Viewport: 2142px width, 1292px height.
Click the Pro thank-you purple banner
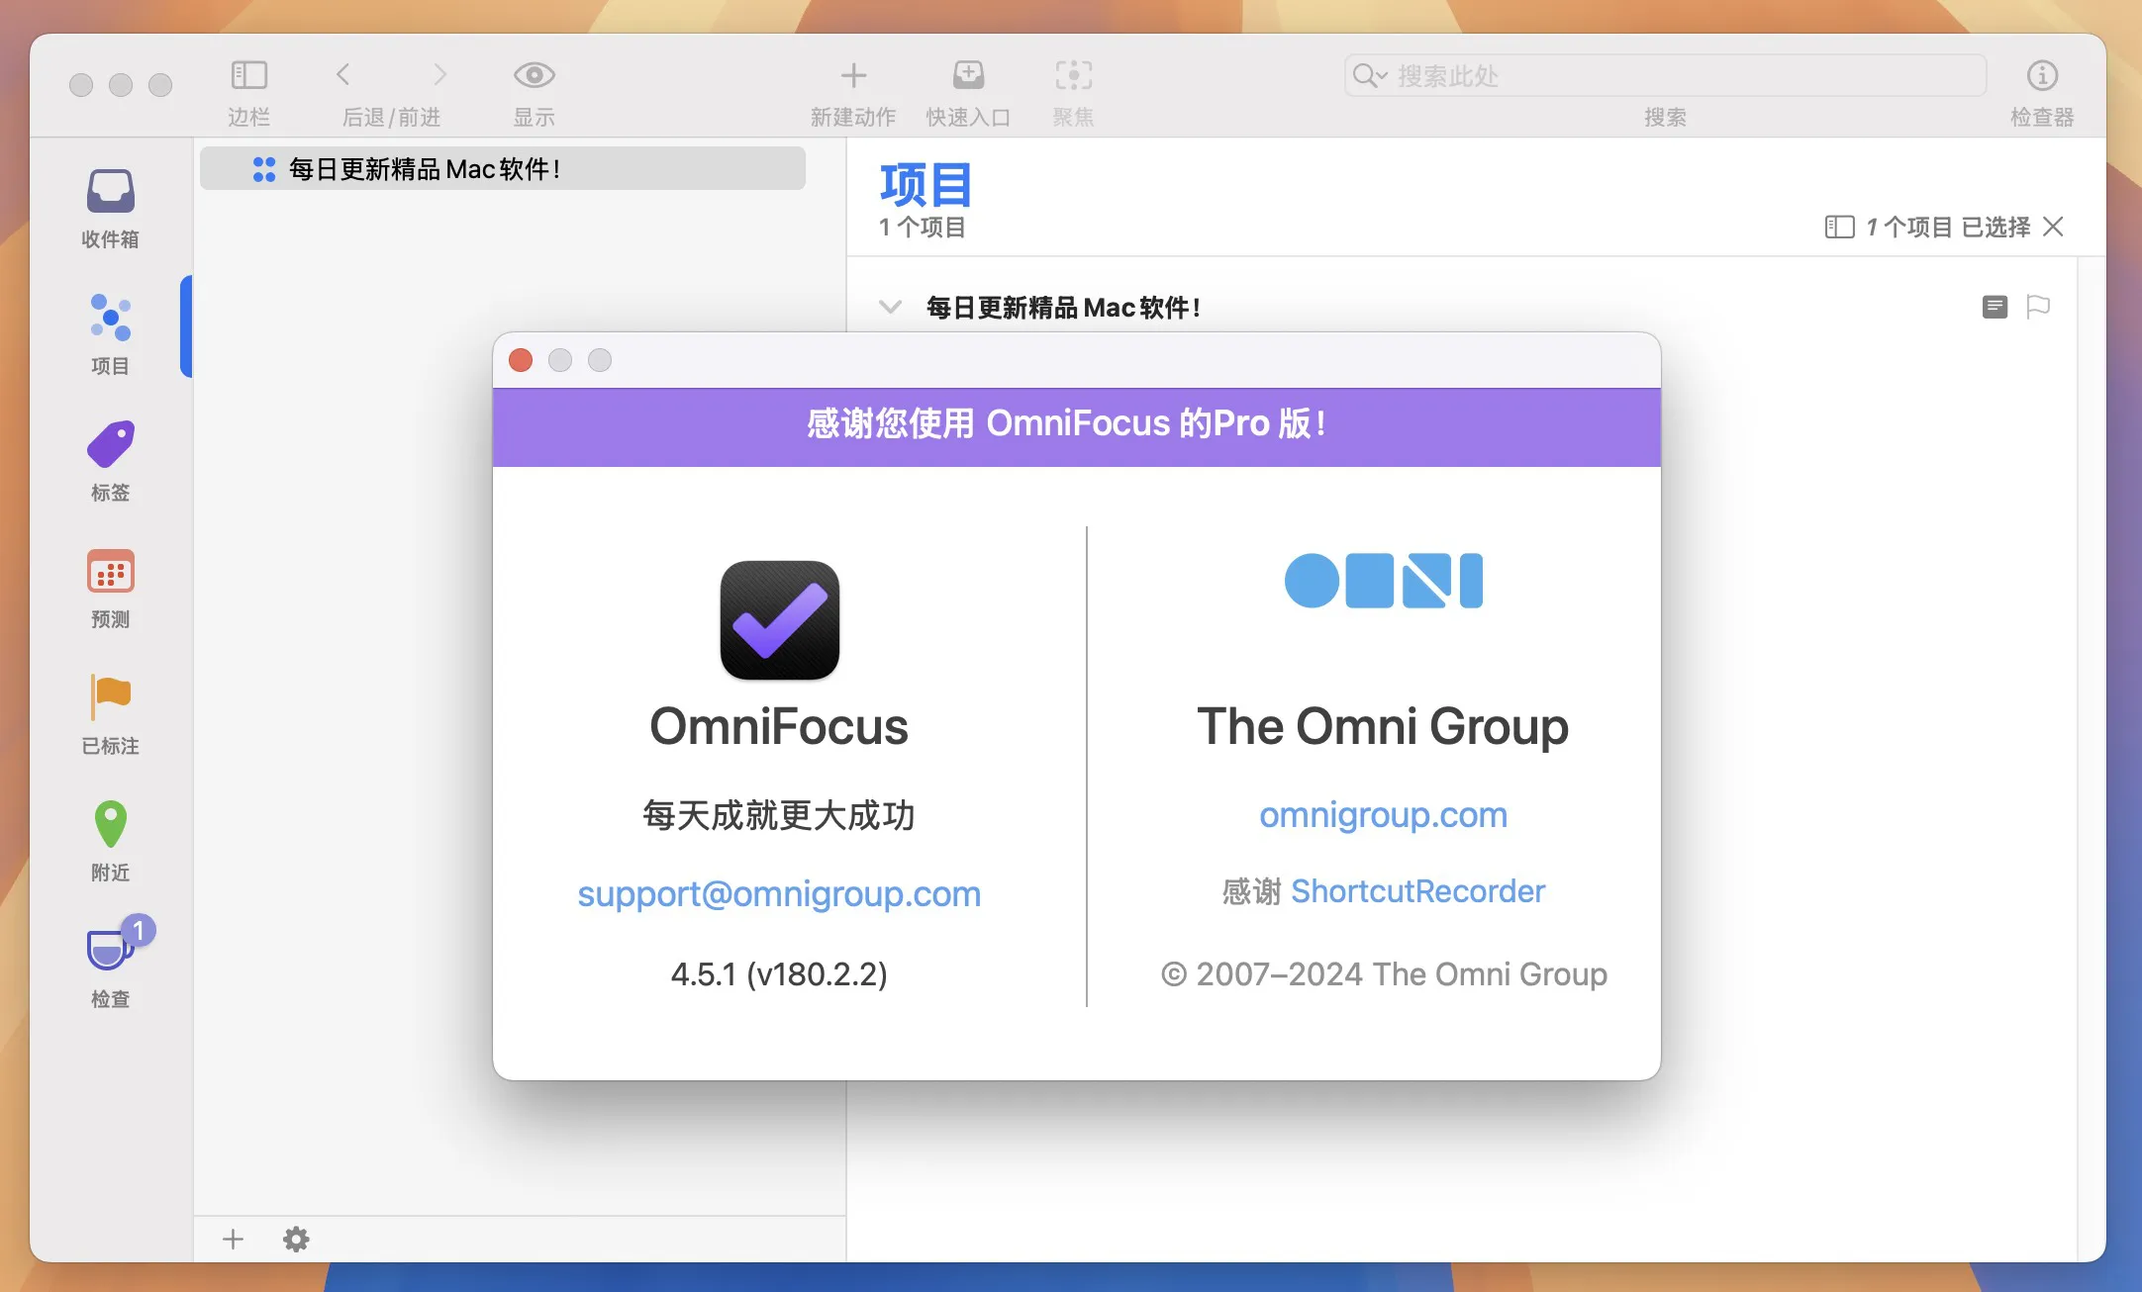click(1076, 426)
